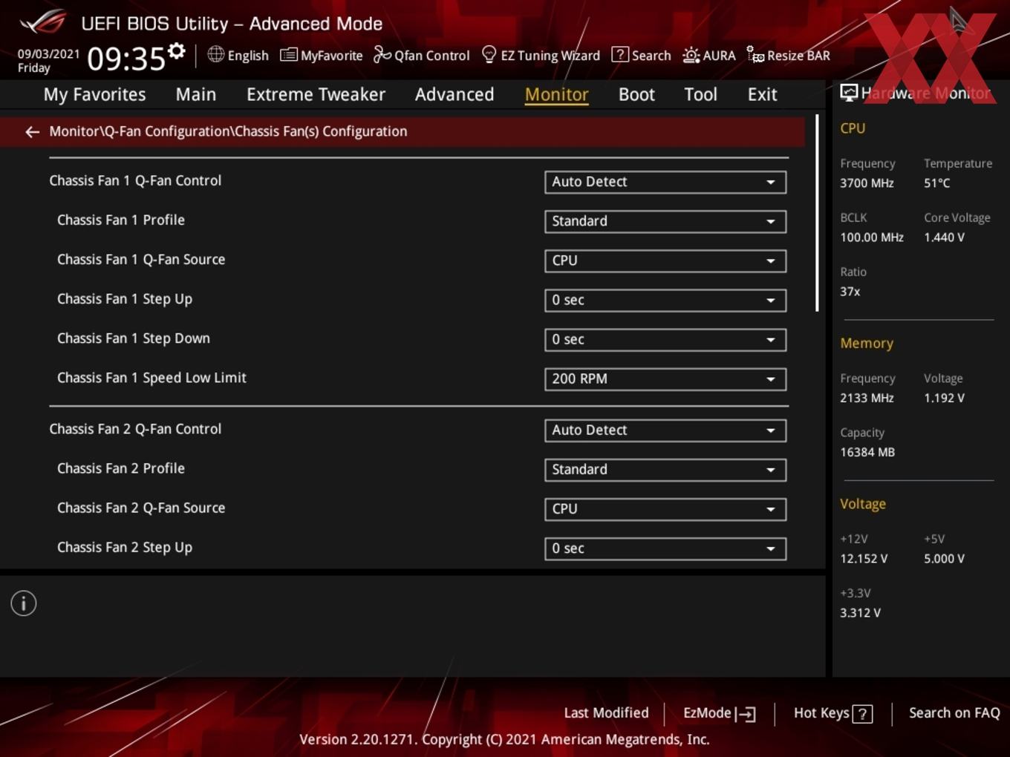Open Chassis Fan 1 Step Down dropdown
Screen dimensions: 1010x757
click(x=665, y=339)
